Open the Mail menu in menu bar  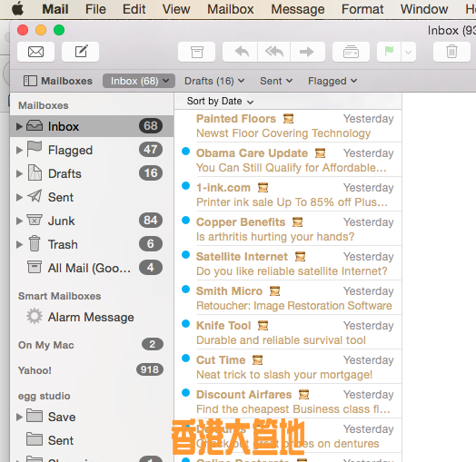(55, 9)
